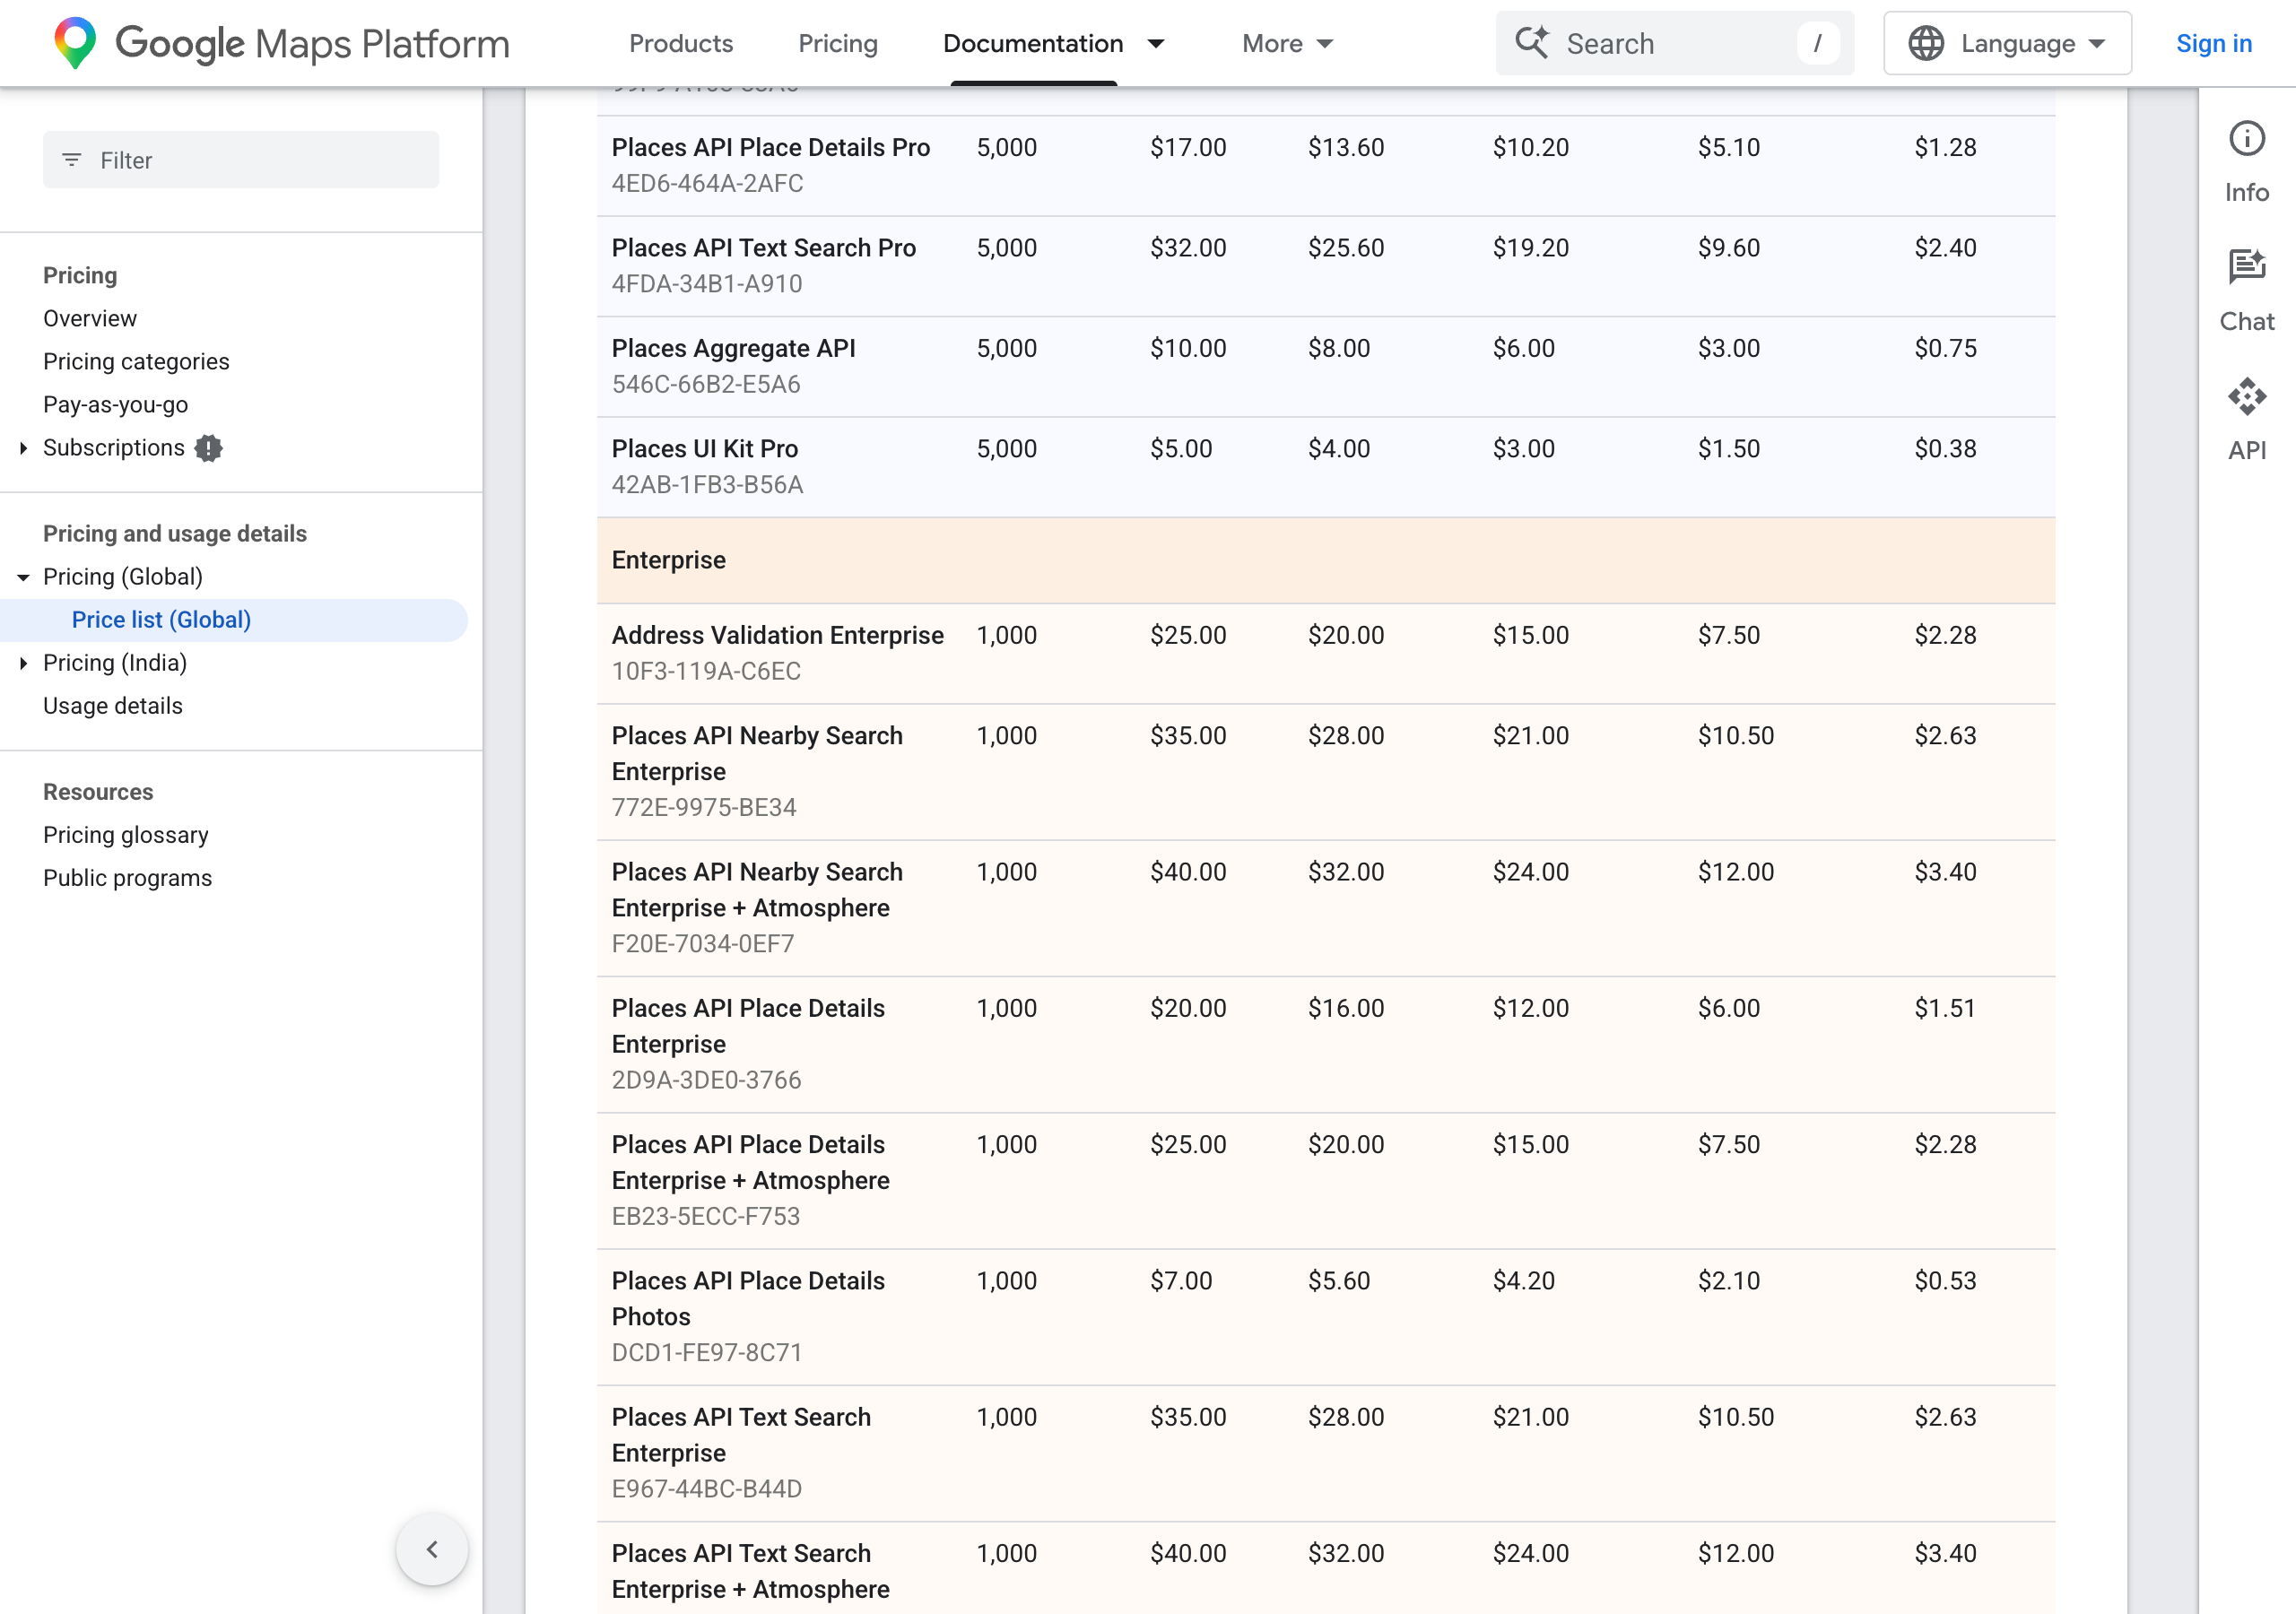
Task: Collapse the sidebar with chevron button
Action: [x=432, y=1549]
